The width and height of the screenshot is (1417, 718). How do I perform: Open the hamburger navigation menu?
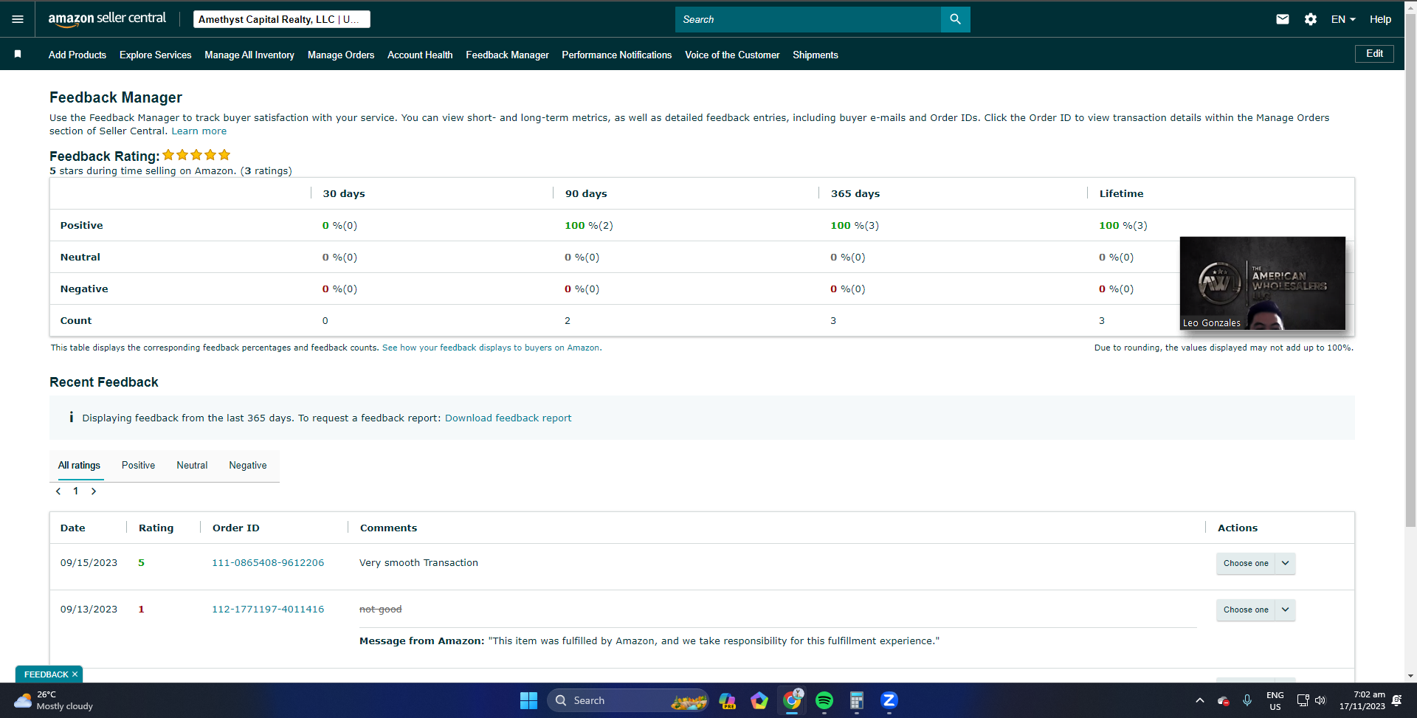coord(18,19)
